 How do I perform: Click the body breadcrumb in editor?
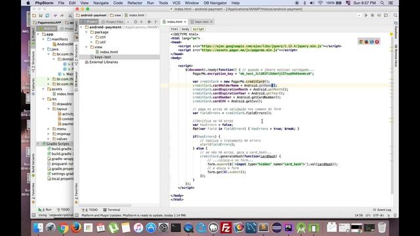[185, 29]
